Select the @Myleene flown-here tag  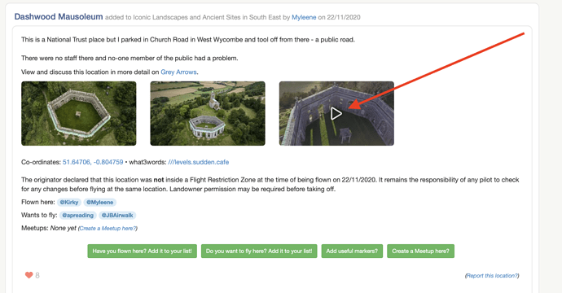pyautogui.click(x=99, y=203)
